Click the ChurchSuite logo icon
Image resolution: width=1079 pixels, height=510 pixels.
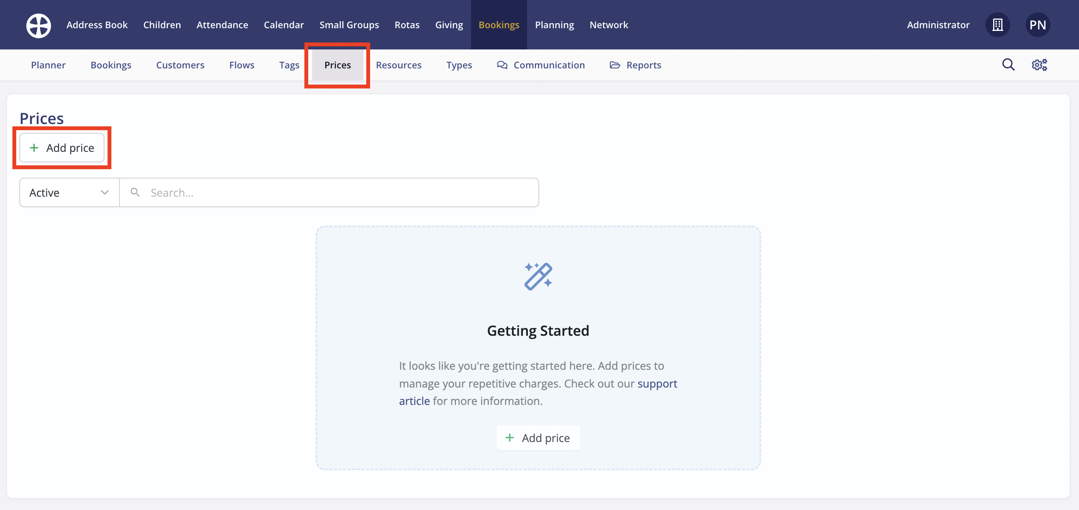pos(39,25)
